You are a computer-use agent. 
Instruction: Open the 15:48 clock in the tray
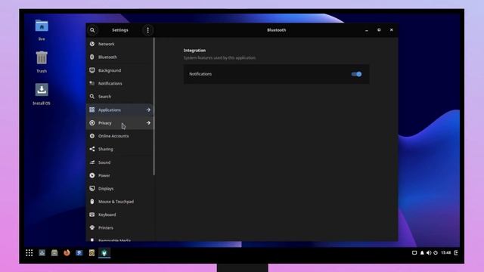coord(445,252)
